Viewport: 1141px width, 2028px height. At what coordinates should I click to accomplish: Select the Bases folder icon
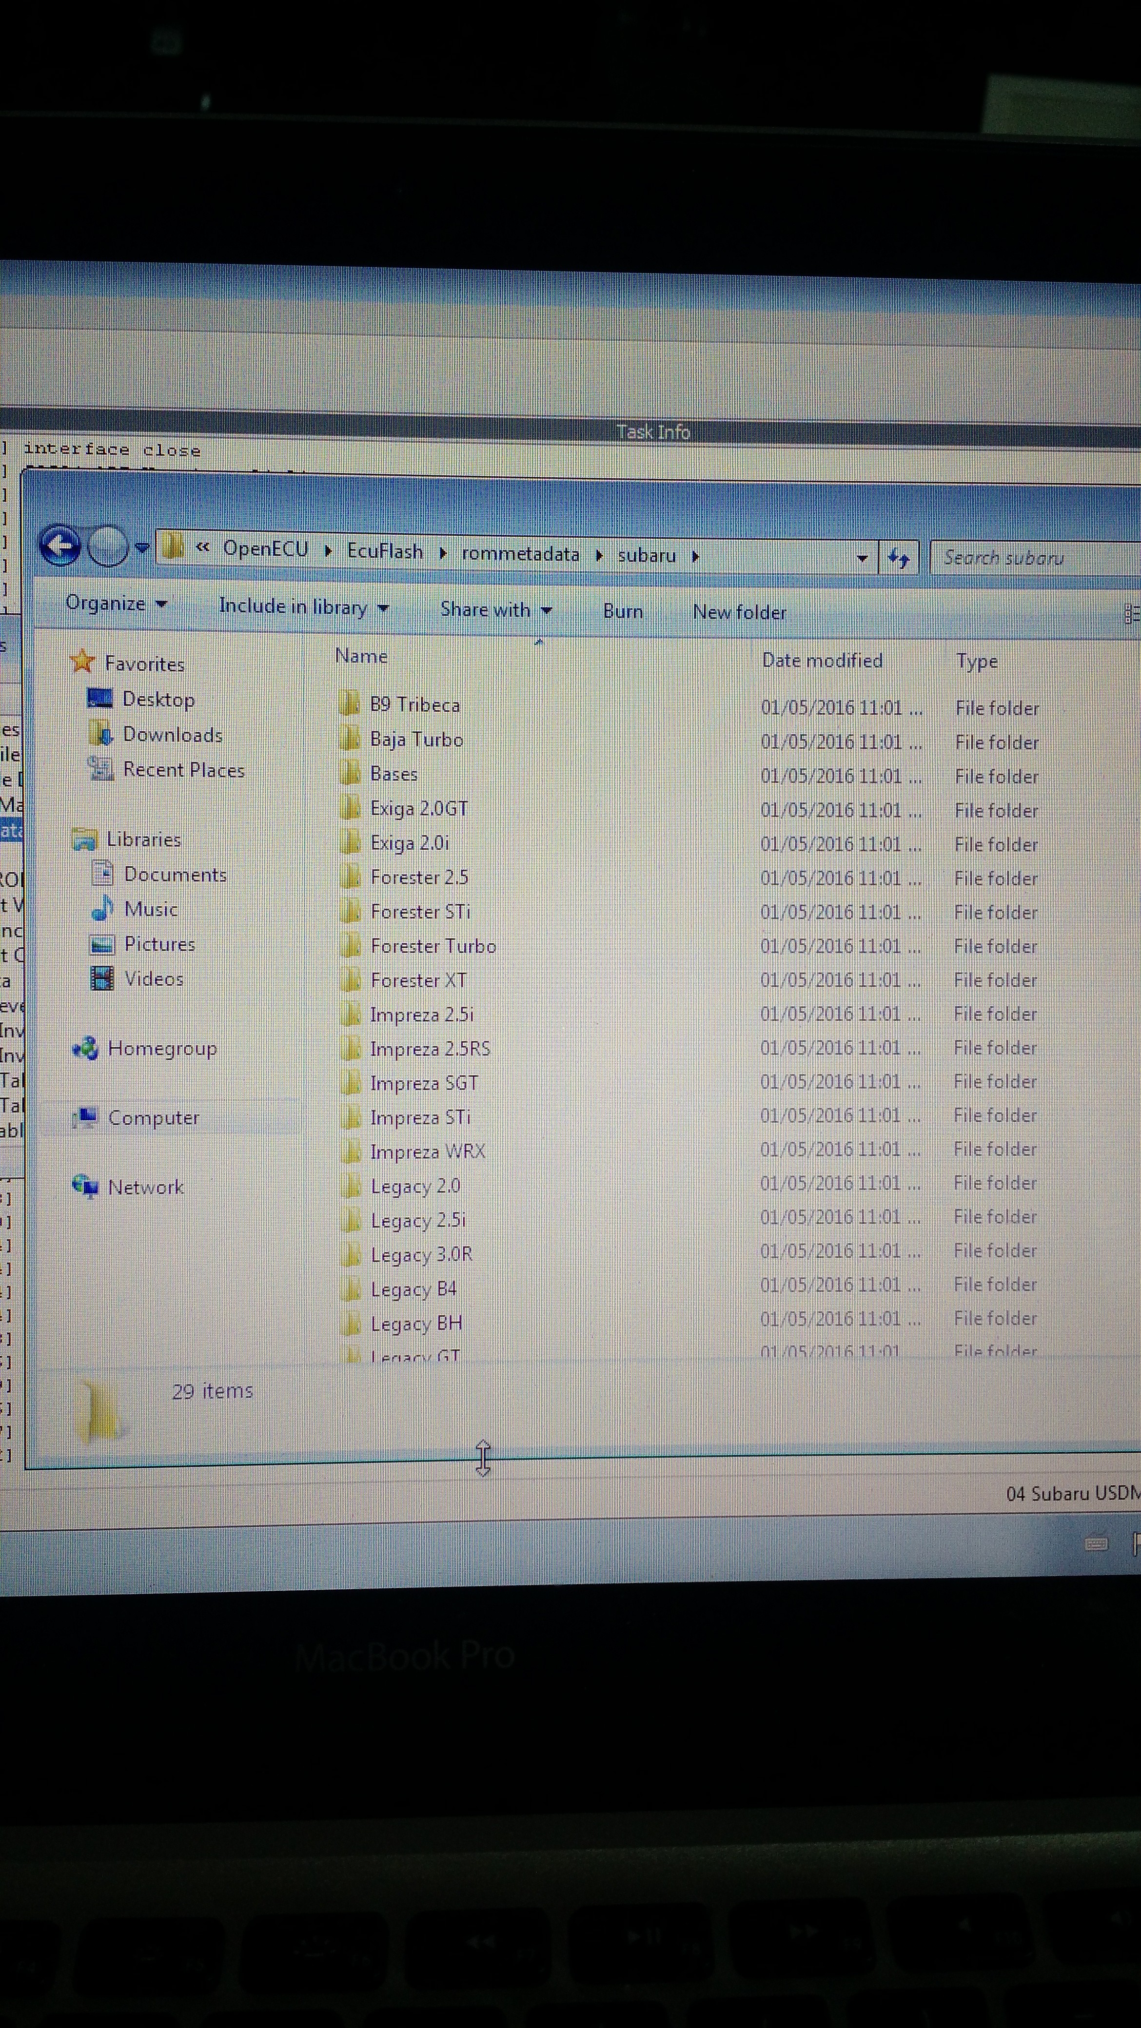pos(350,773)
